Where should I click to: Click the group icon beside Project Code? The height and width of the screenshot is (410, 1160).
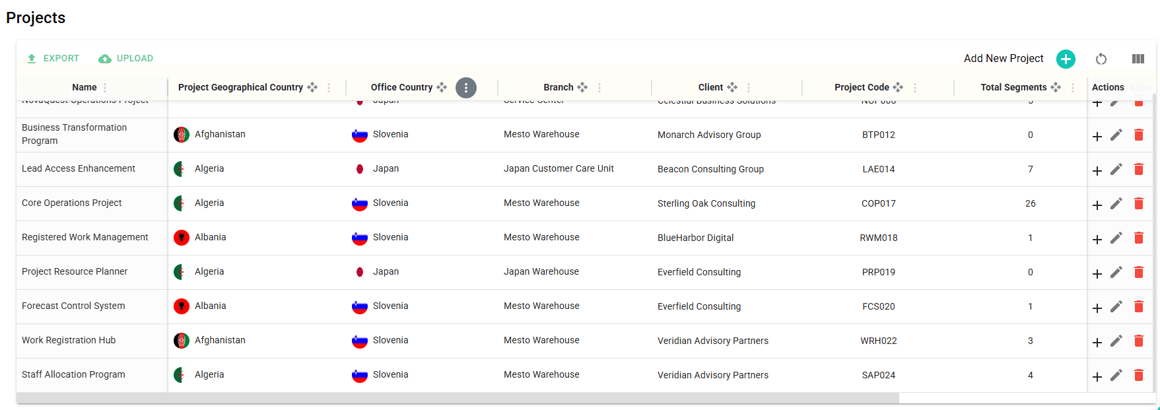pyautogui.click(x=898, y=87)
